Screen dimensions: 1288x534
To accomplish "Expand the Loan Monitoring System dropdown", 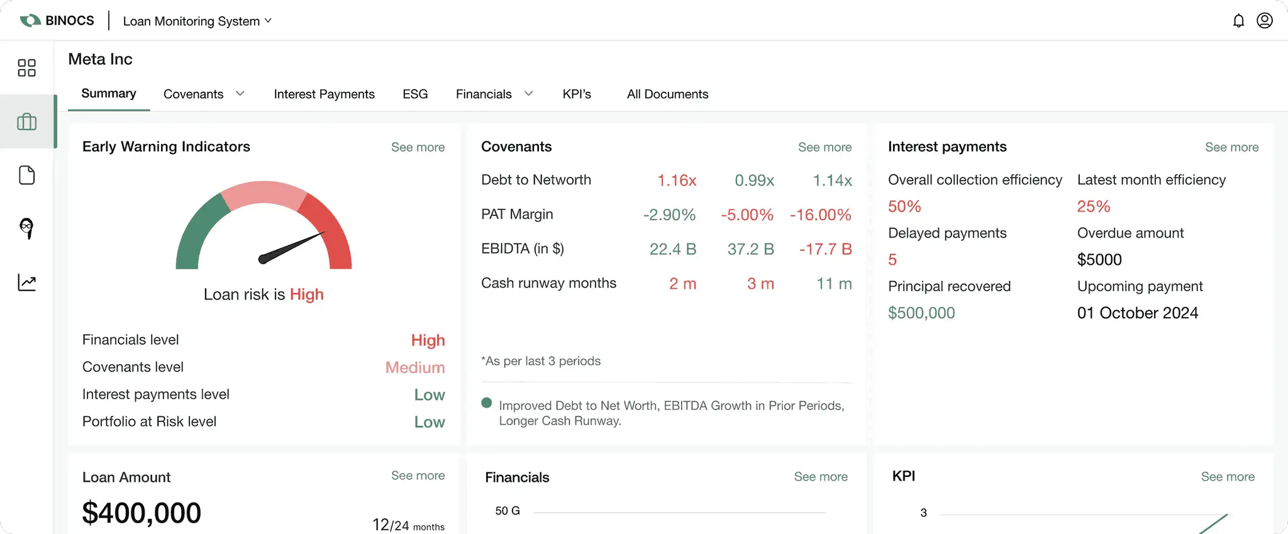I will tap(197, 21).
